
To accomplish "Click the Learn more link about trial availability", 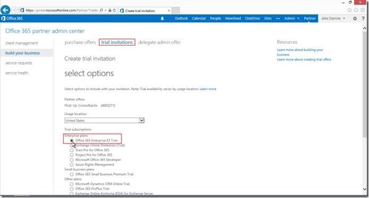I will (x=208, y=89).
